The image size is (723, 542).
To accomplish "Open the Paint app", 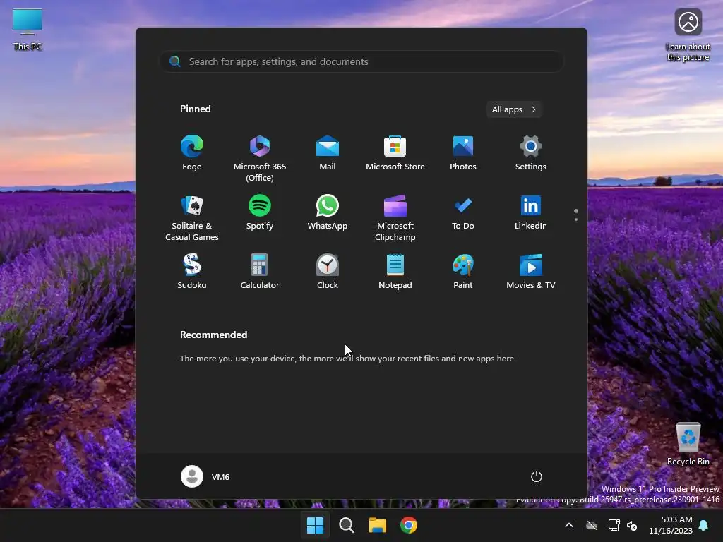I will (x=463, y=272).
